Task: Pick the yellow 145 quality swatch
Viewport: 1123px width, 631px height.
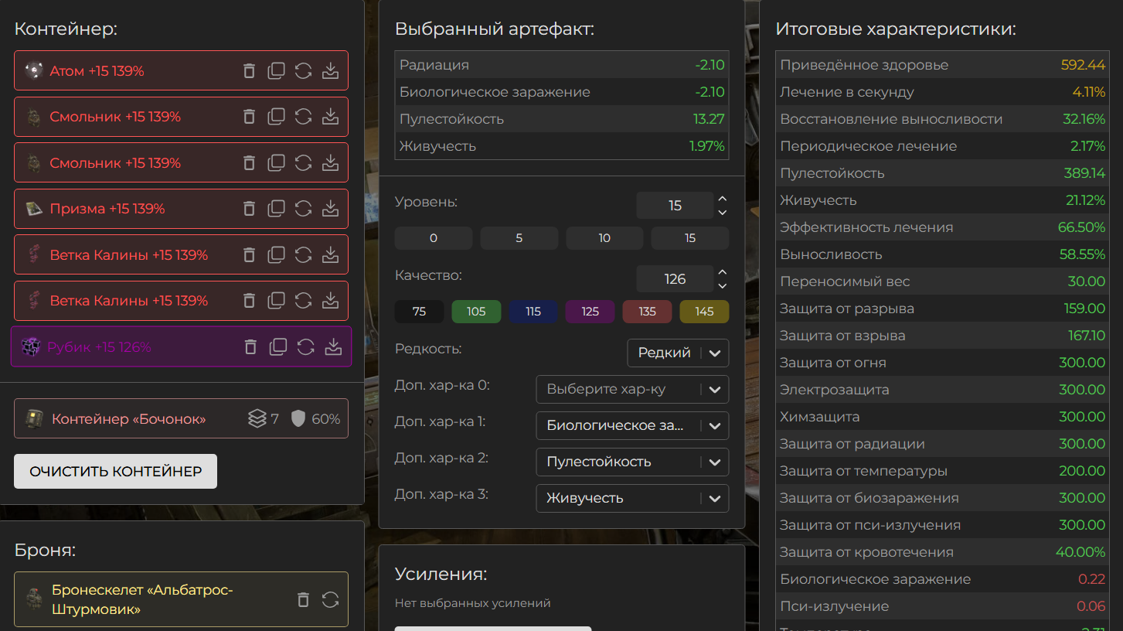Action: (x=704, y=312)
